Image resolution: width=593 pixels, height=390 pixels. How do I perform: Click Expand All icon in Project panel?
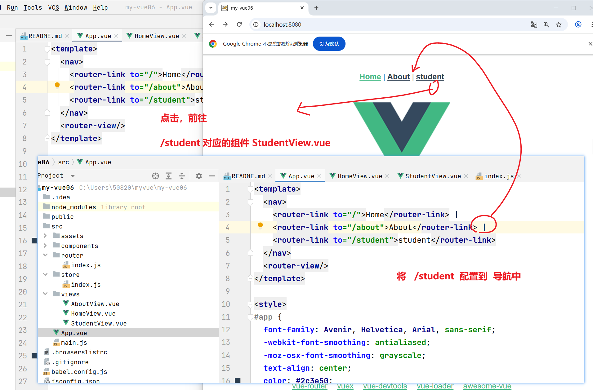click(168, 176)
